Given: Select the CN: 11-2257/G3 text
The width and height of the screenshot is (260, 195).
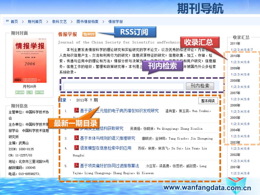Looking at the screenshot, I should 20,155.
